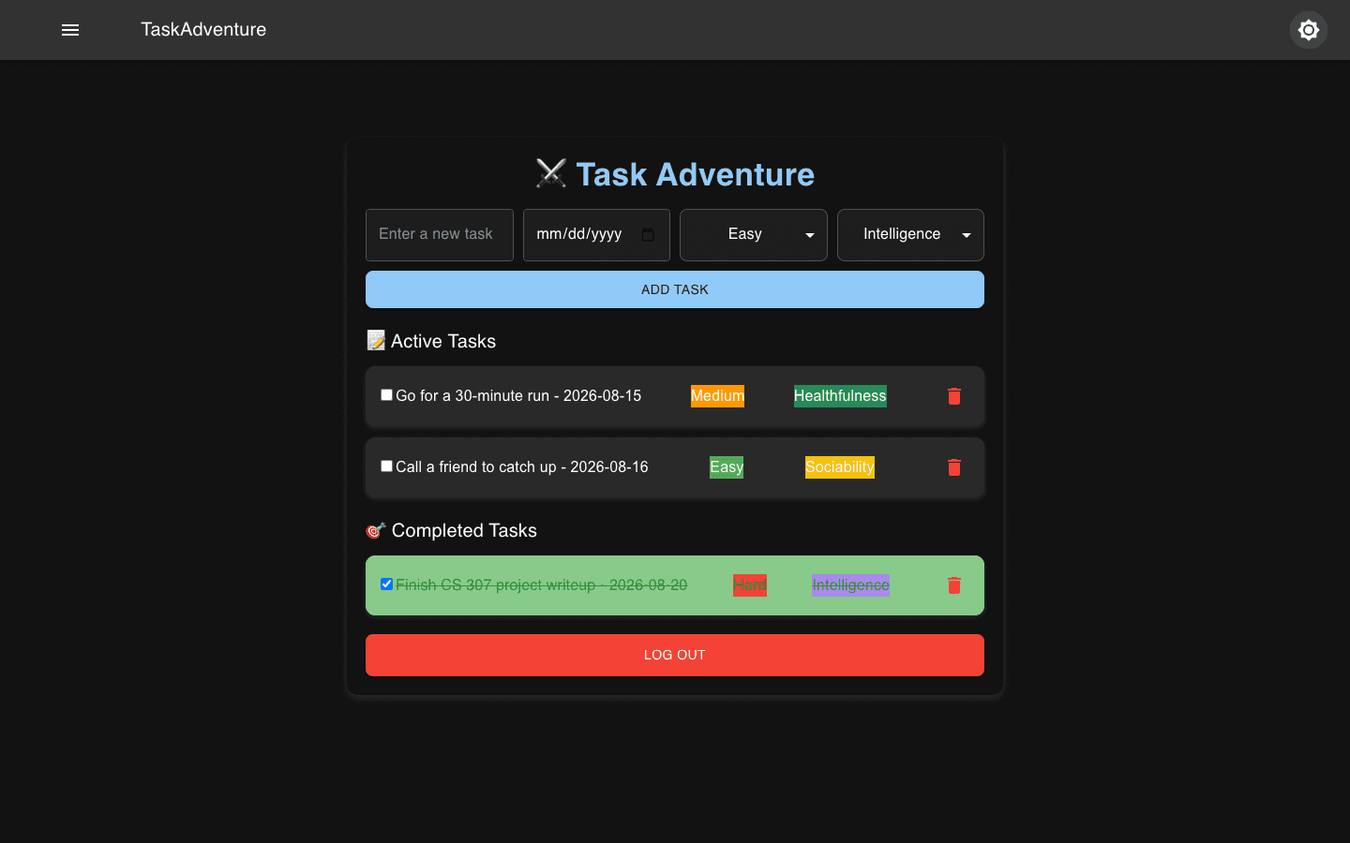Delete the Call a friend task

[954, 467]
